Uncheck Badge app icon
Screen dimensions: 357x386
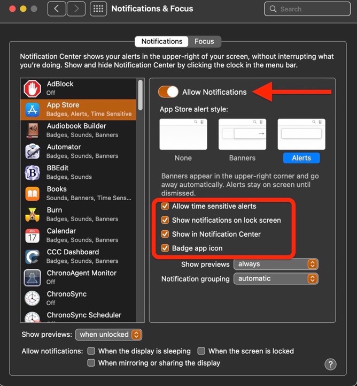pyautogui.click(x=165, y=248)
